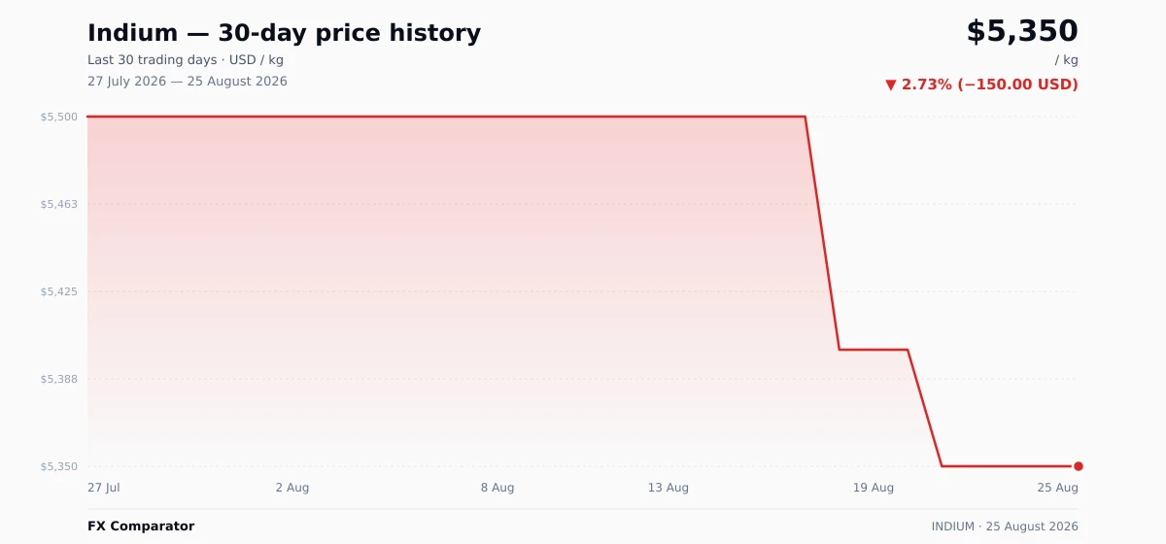Select the $5,350 current price

pyautogui.click(x=1022, y=31)
